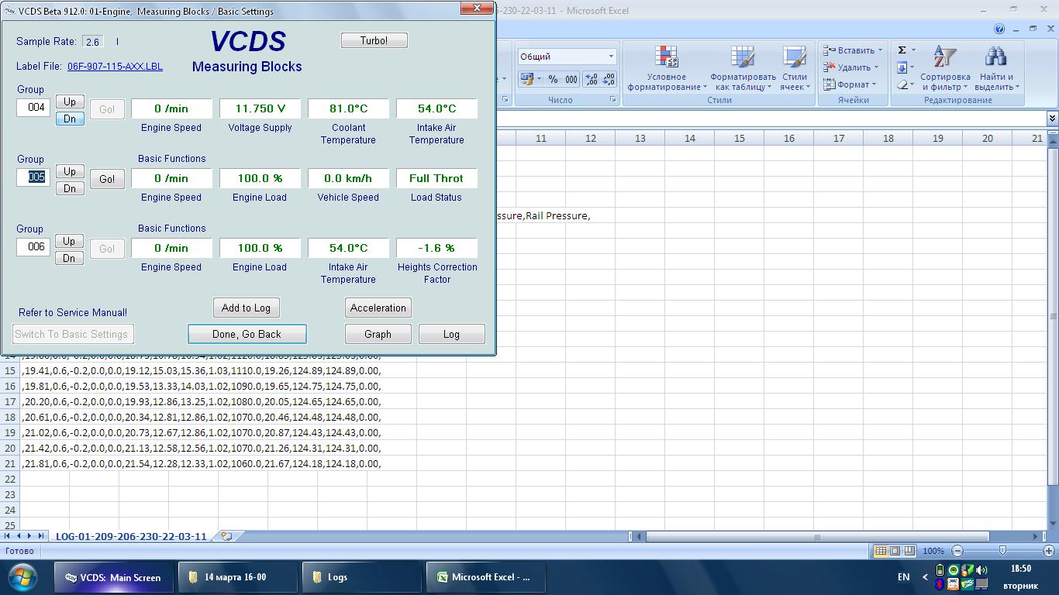The height and width of the screenshot is (595, 1059).
Task: Click the Turbo! button in VCDS
Action: 374,40
